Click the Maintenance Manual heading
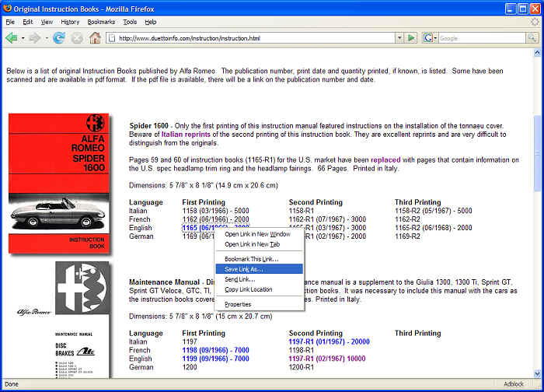The width and height of the screenshot is (544, 392). tap(164, 282)
